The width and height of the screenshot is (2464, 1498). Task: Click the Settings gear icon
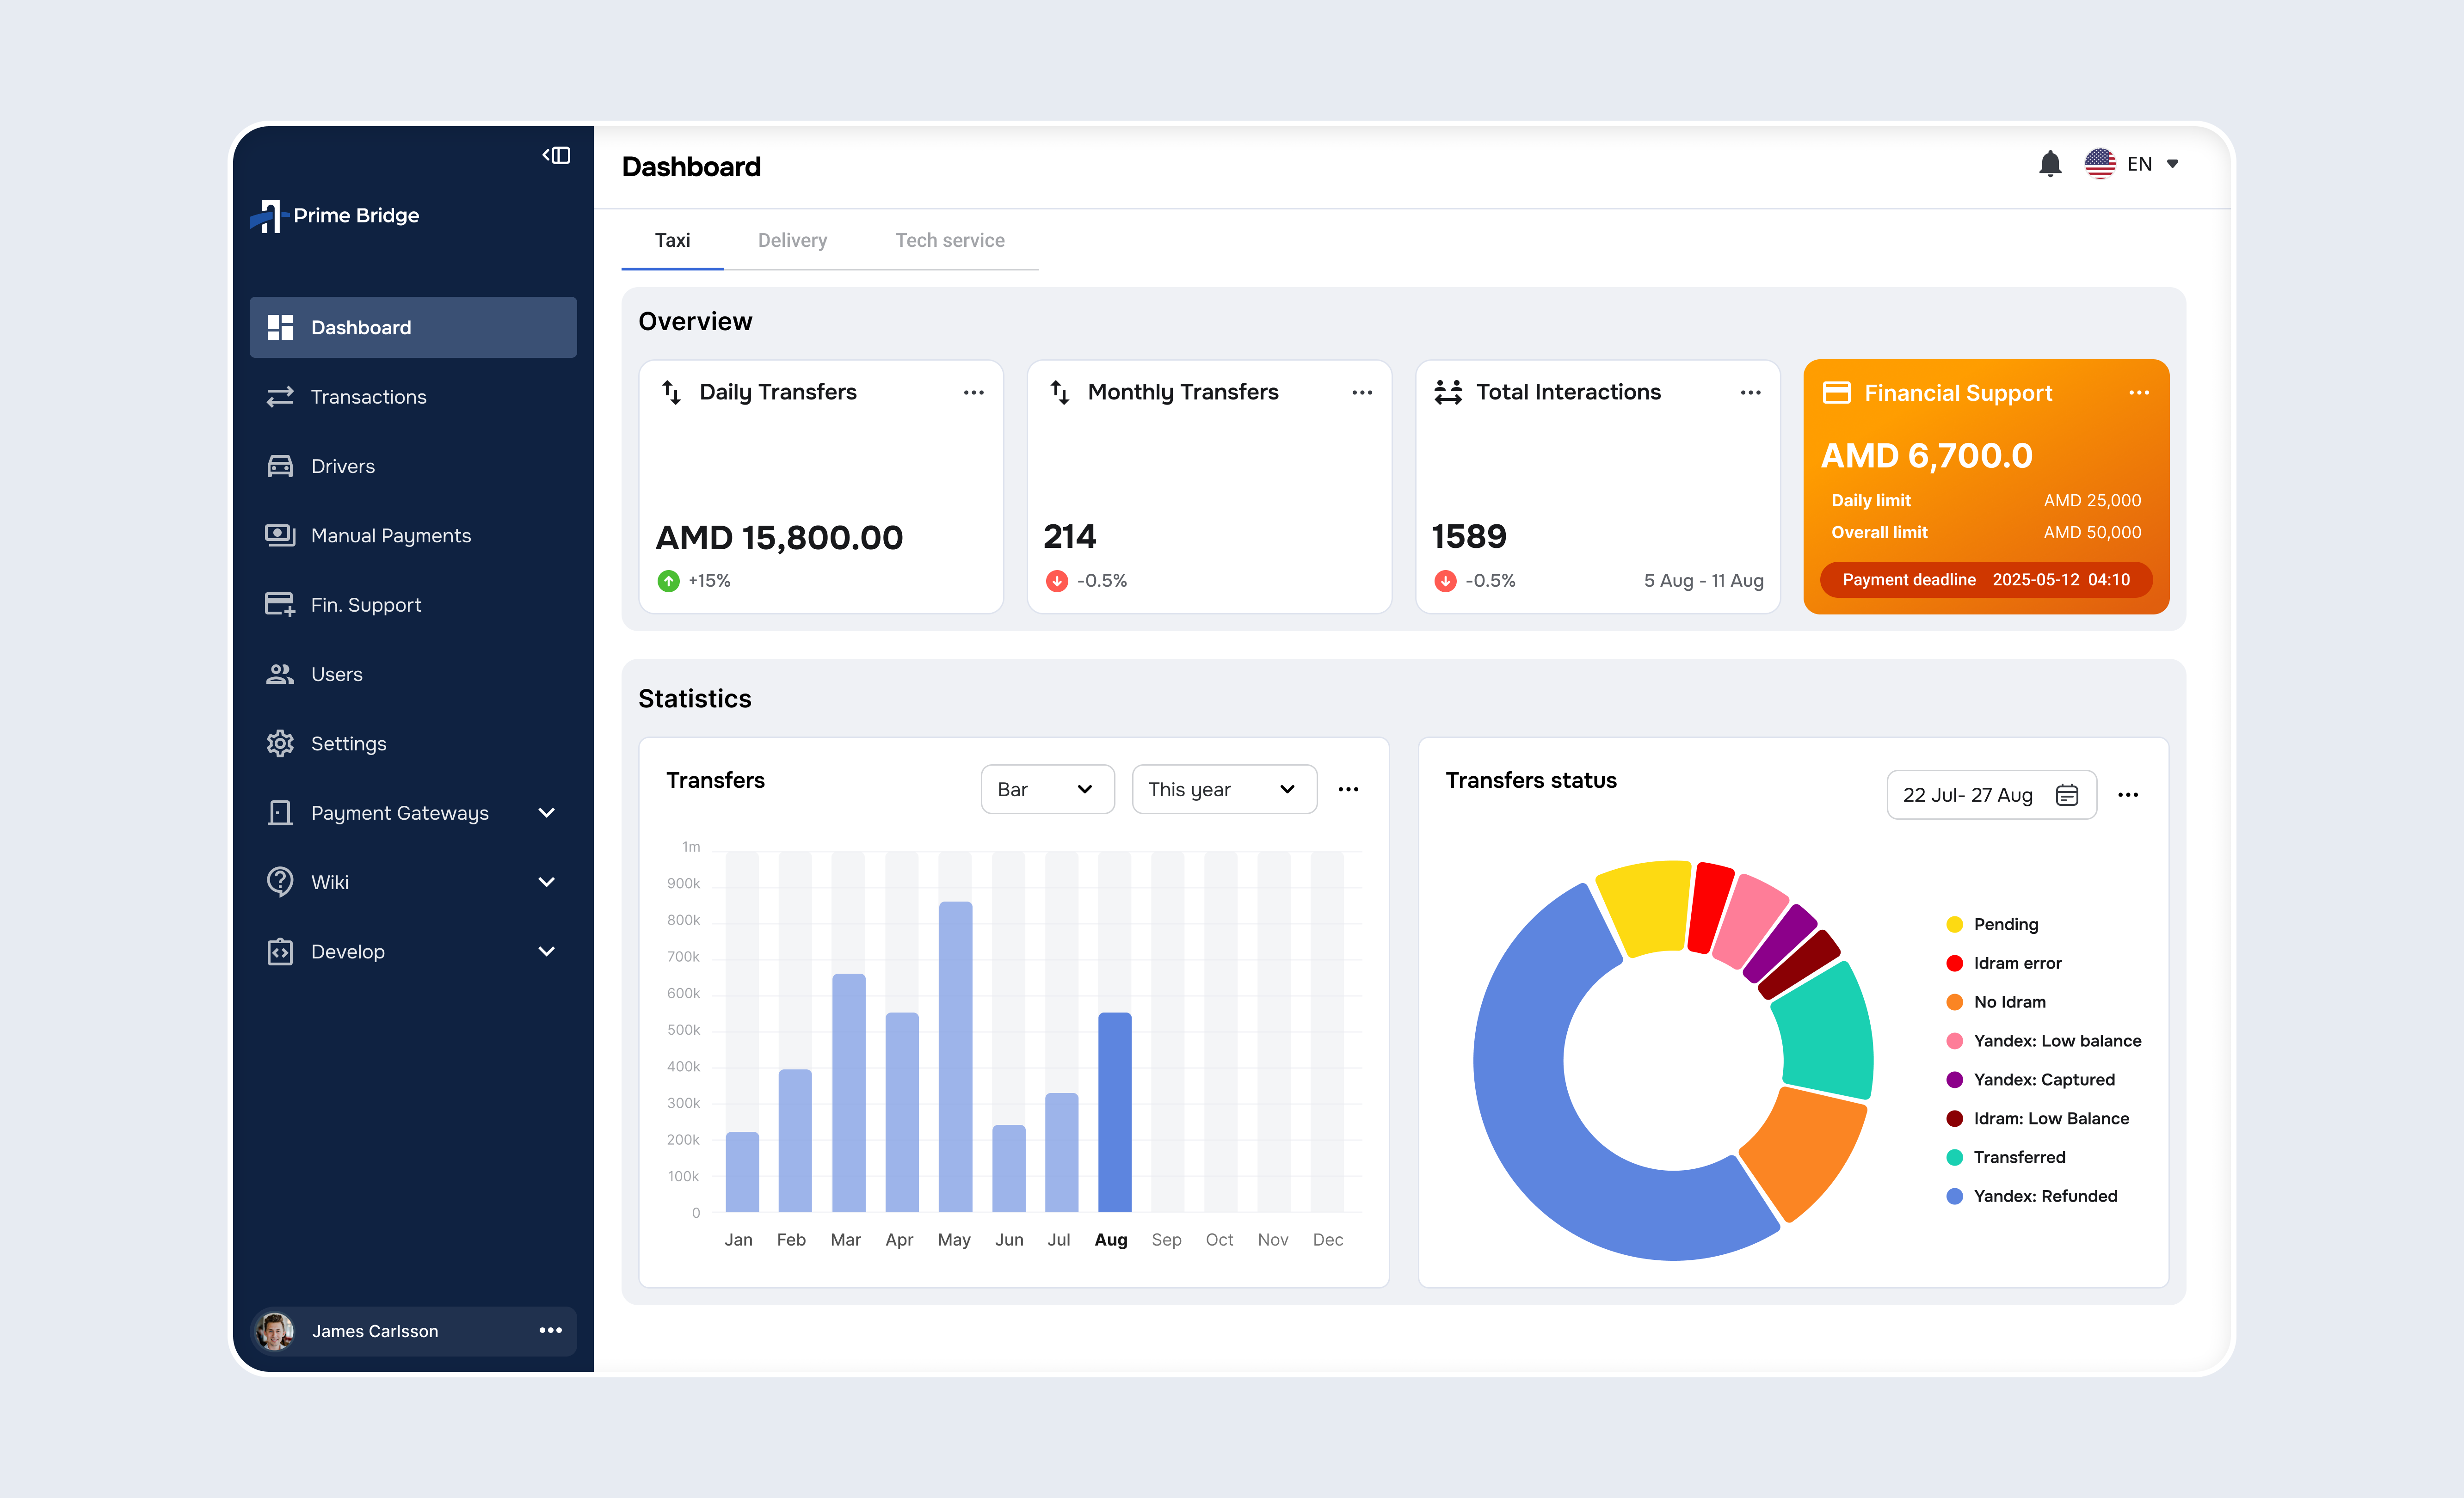point(280,743)
